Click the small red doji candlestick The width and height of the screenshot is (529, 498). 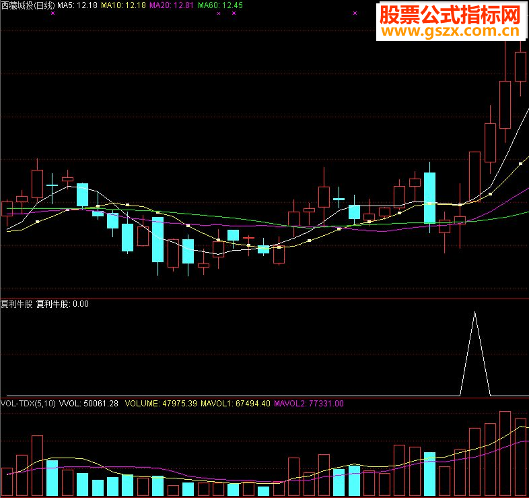pyautogui.click(x=248, y=238)
